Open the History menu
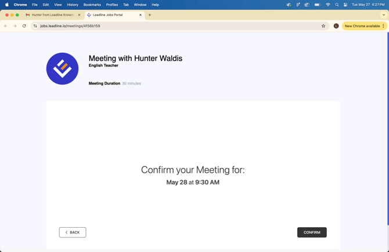389x252 pixels. tap(73, 5)
